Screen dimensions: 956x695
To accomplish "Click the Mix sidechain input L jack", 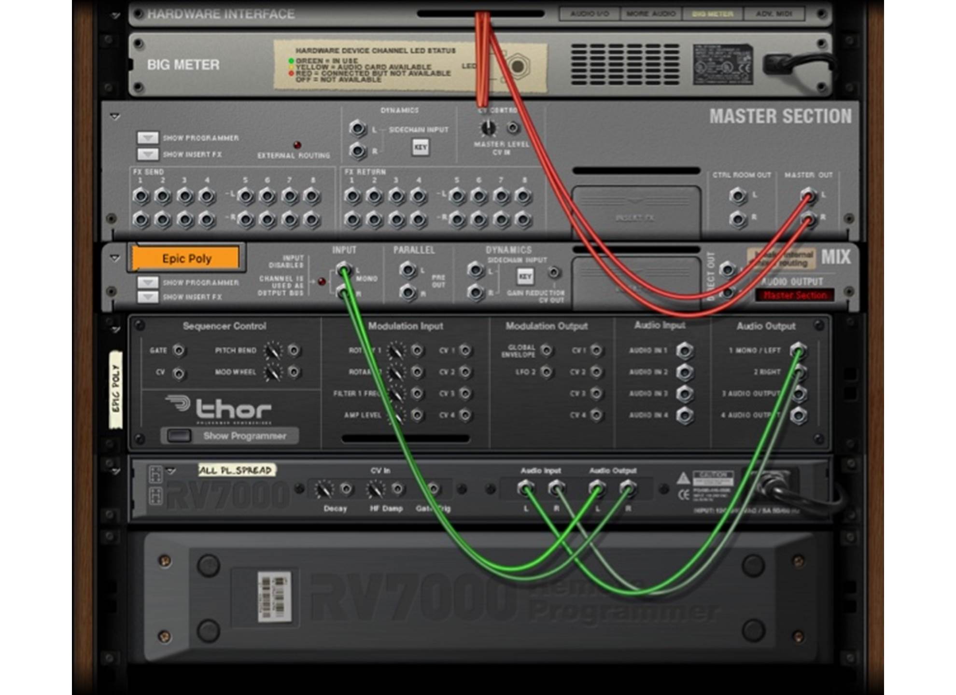I will tap(476, 270).
